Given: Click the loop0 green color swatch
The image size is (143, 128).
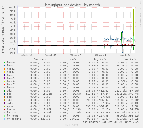Looking at the screenshot, I should coord(4,63).
